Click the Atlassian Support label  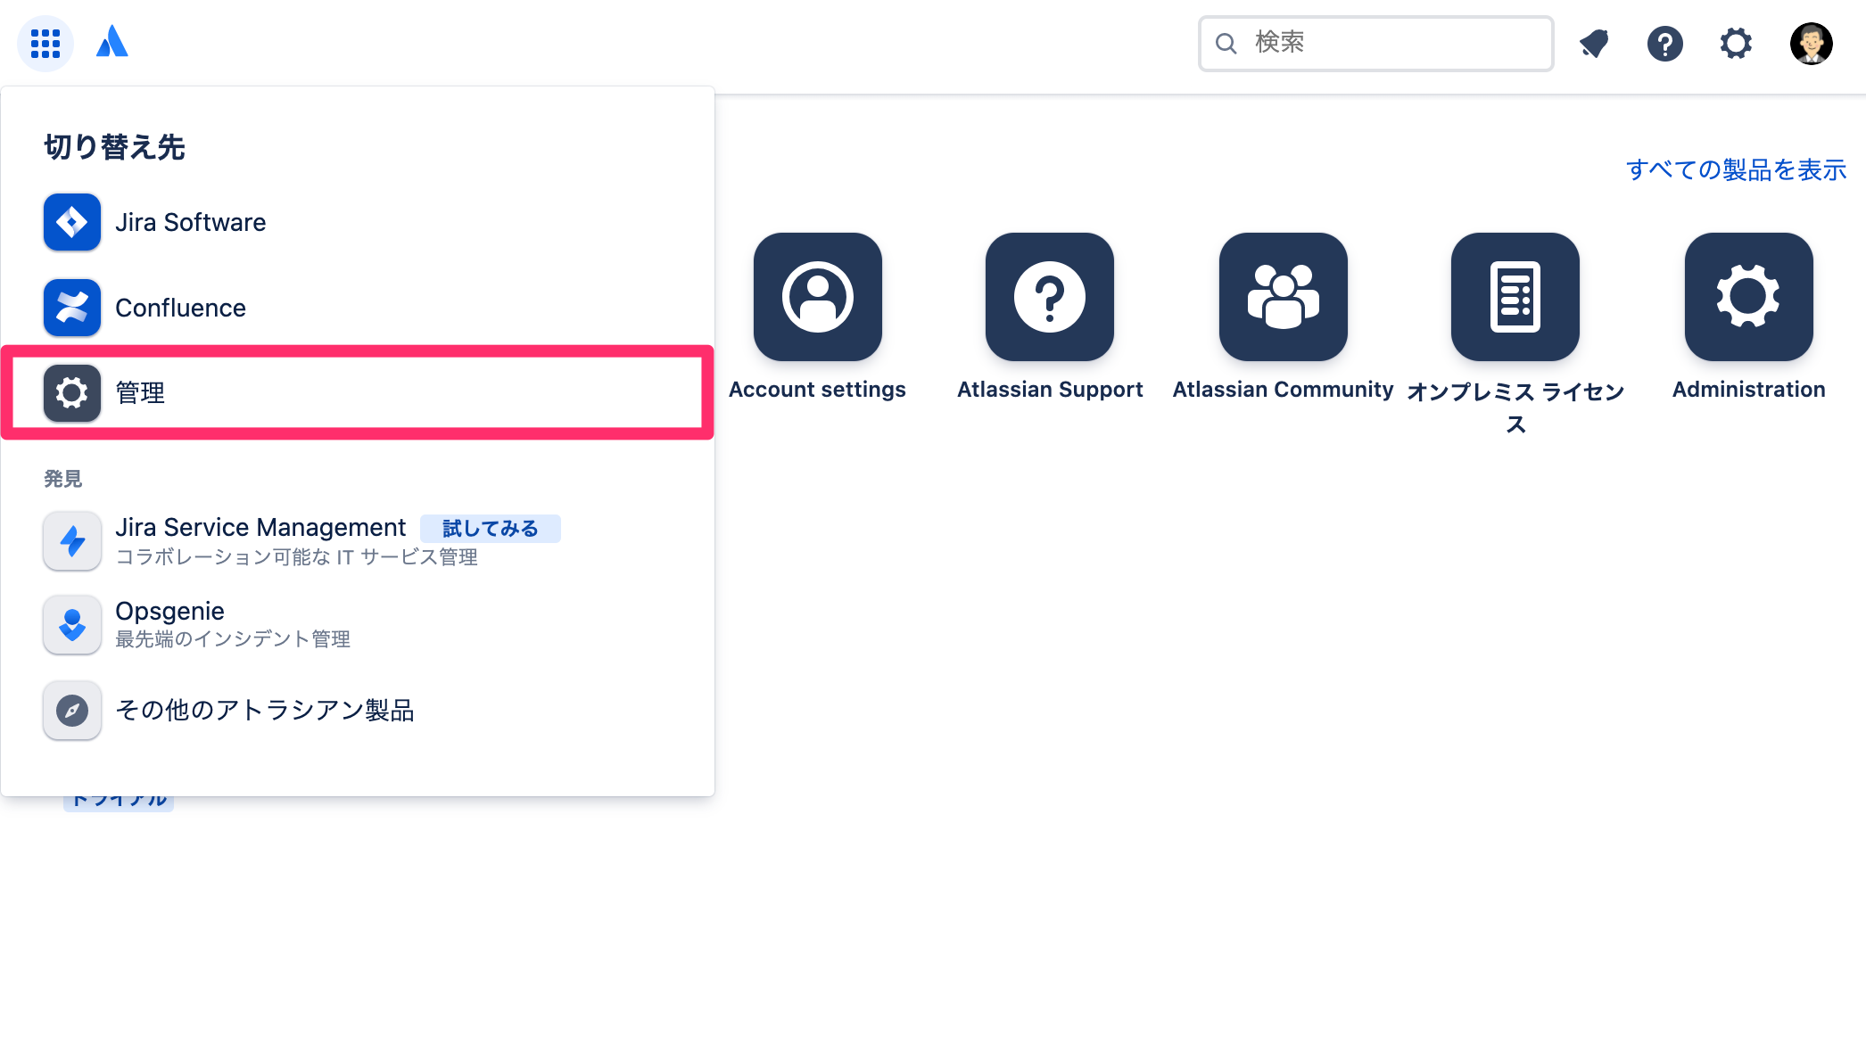pos(1050,390)
